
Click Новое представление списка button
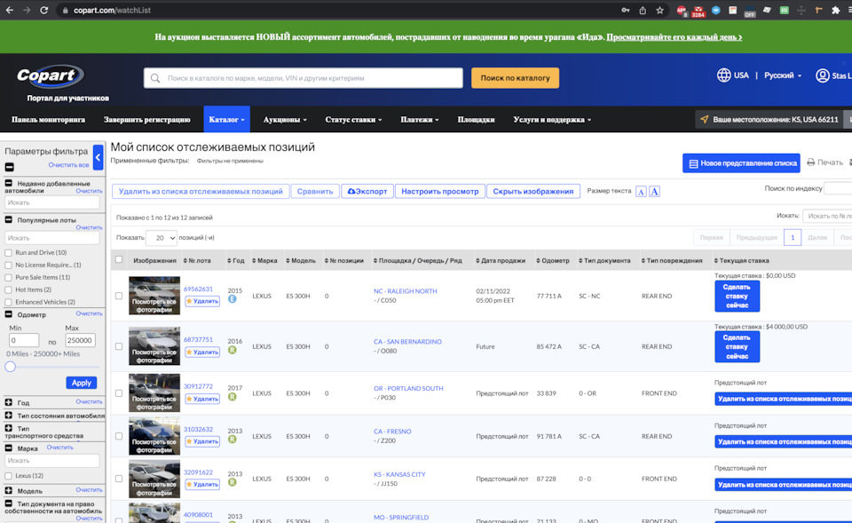pyautogui.click(x=741, y=163)
